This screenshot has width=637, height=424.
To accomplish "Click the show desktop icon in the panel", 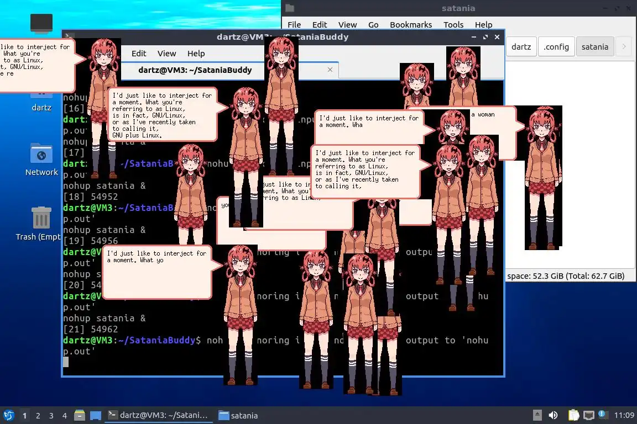I will (96, 416).
